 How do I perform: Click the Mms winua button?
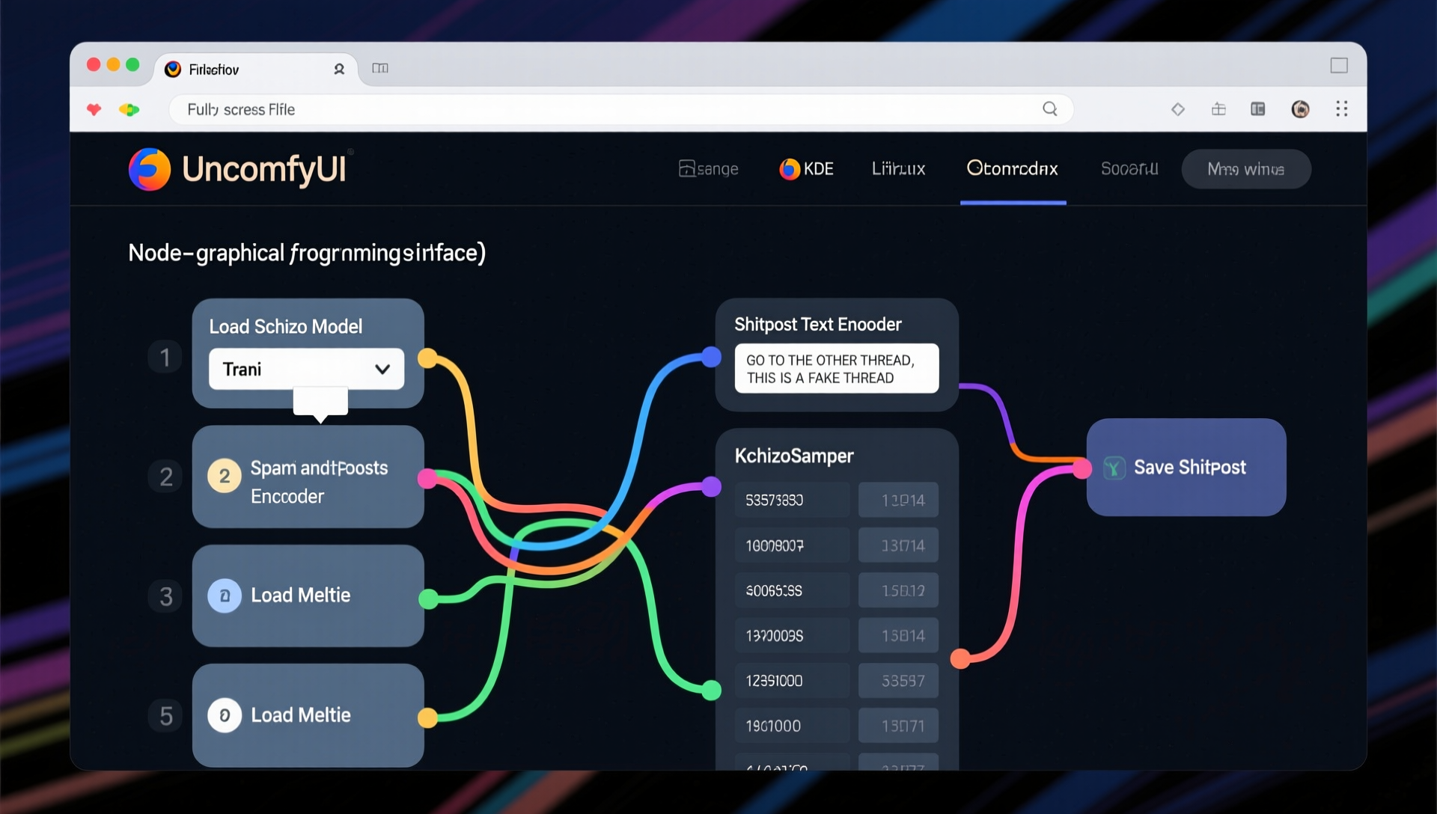(1245, 169)
